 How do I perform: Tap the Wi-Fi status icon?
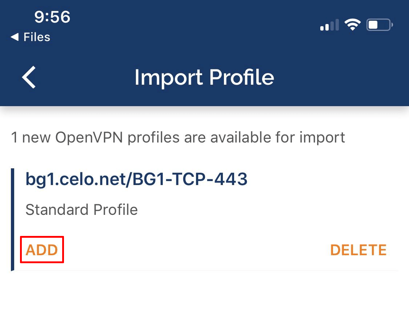point(352,25)
